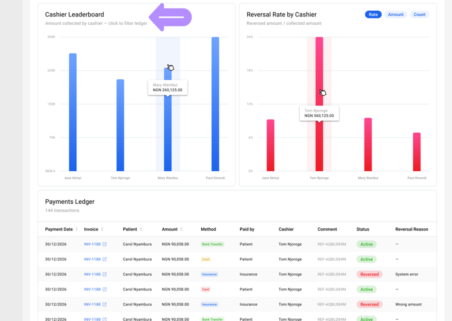
Task: Click Insurance tag in Wrong amount row
Action: tap(210, 304)
